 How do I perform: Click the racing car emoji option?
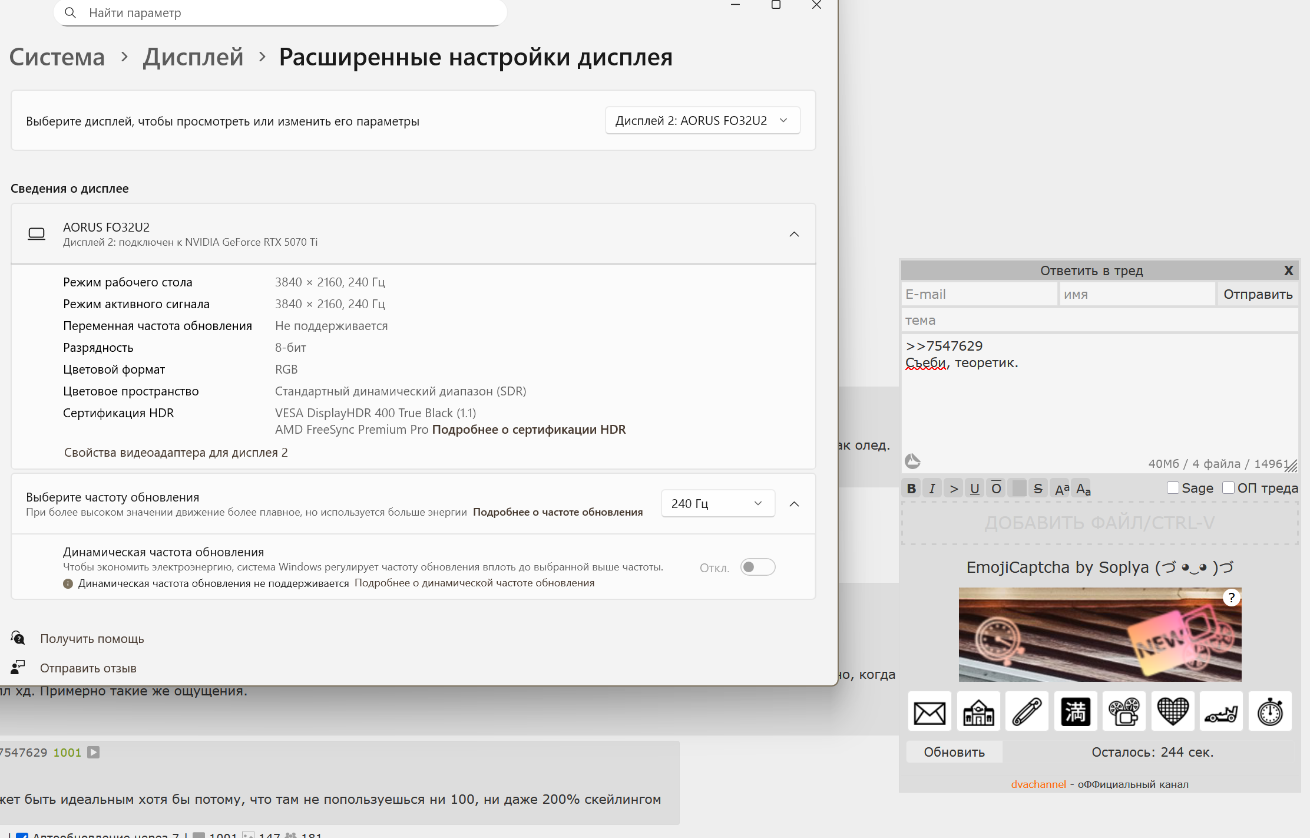1221,711
